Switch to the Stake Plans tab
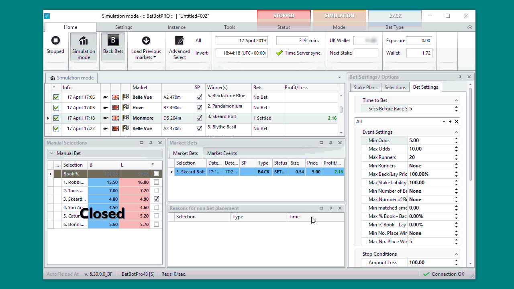 click(365, 88)
